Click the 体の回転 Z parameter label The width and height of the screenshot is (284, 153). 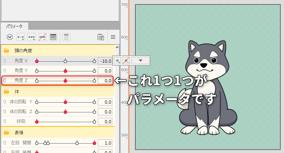[21, 112]
